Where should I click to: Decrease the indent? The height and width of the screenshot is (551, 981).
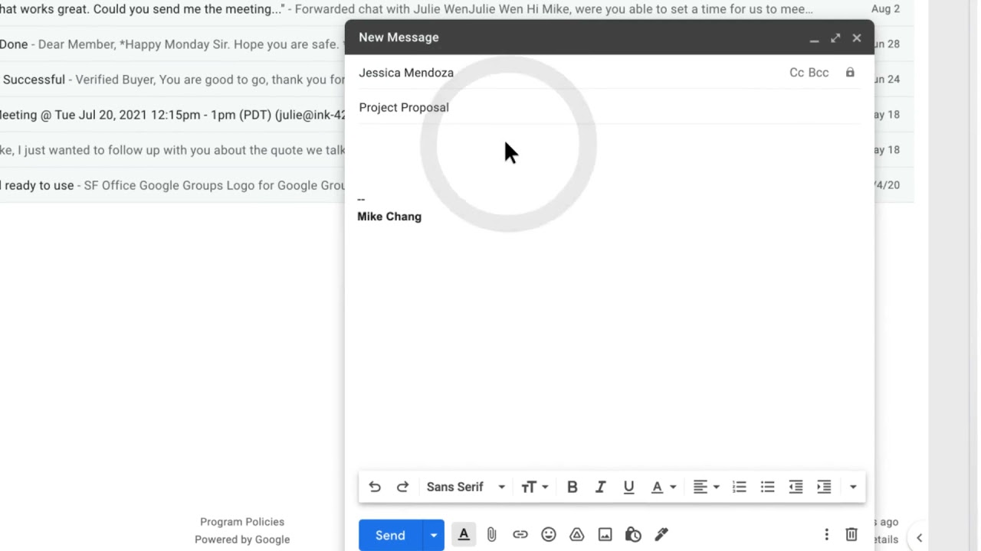(x=796, y=487)
